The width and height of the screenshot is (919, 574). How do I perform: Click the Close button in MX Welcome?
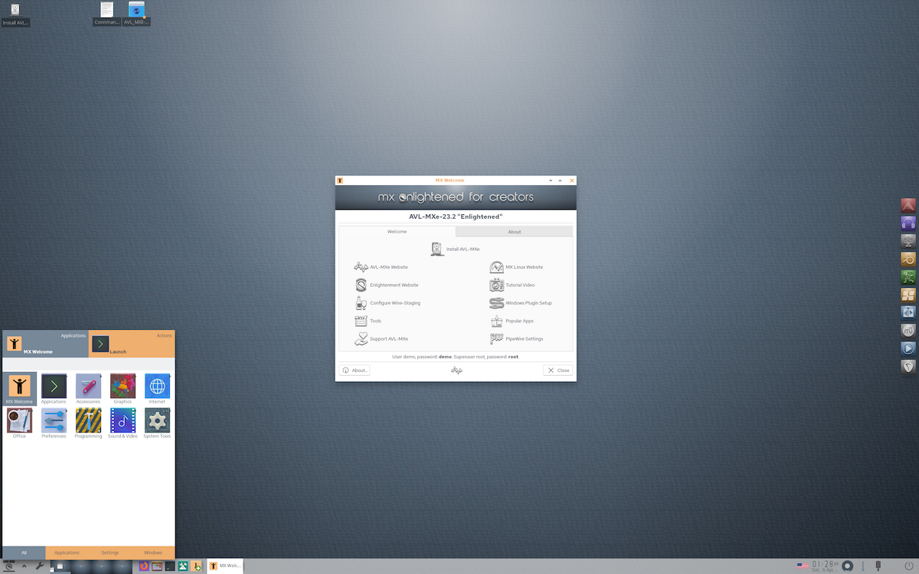pyautogui.click(x=558, y=370)
